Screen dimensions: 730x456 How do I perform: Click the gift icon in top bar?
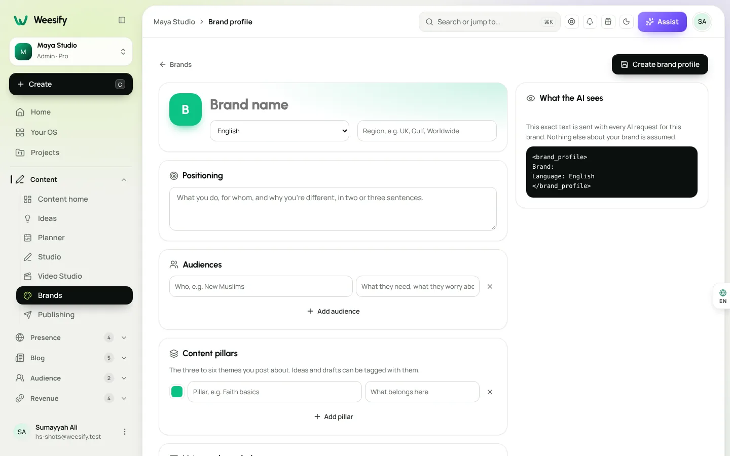coord(608,22)
